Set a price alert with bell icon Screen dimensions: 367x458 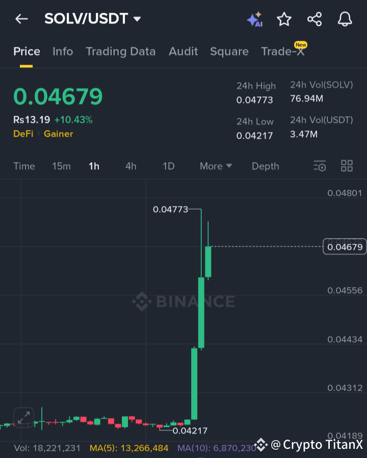[345, 19]
